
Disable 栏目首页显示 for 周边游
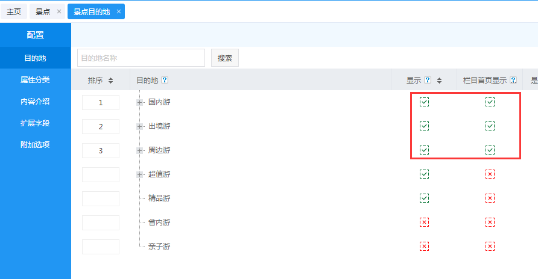pos(490,150)
